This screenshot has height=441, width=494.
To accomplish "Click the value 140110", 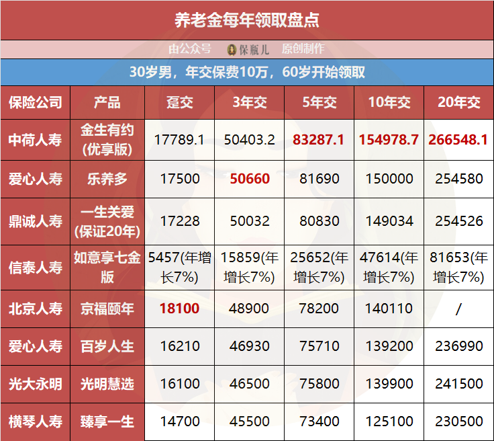I will (389, 309).
